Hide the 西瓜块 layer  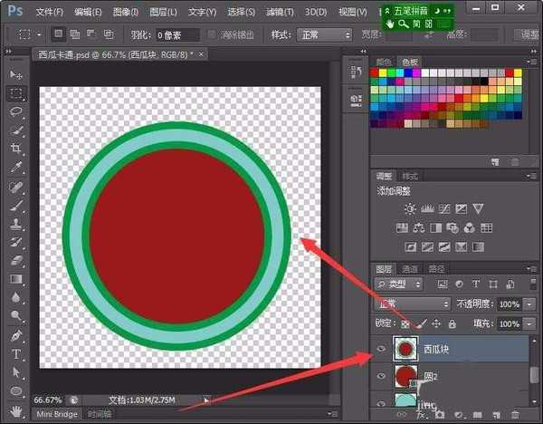pyautogui.click(x=380, y=348)
